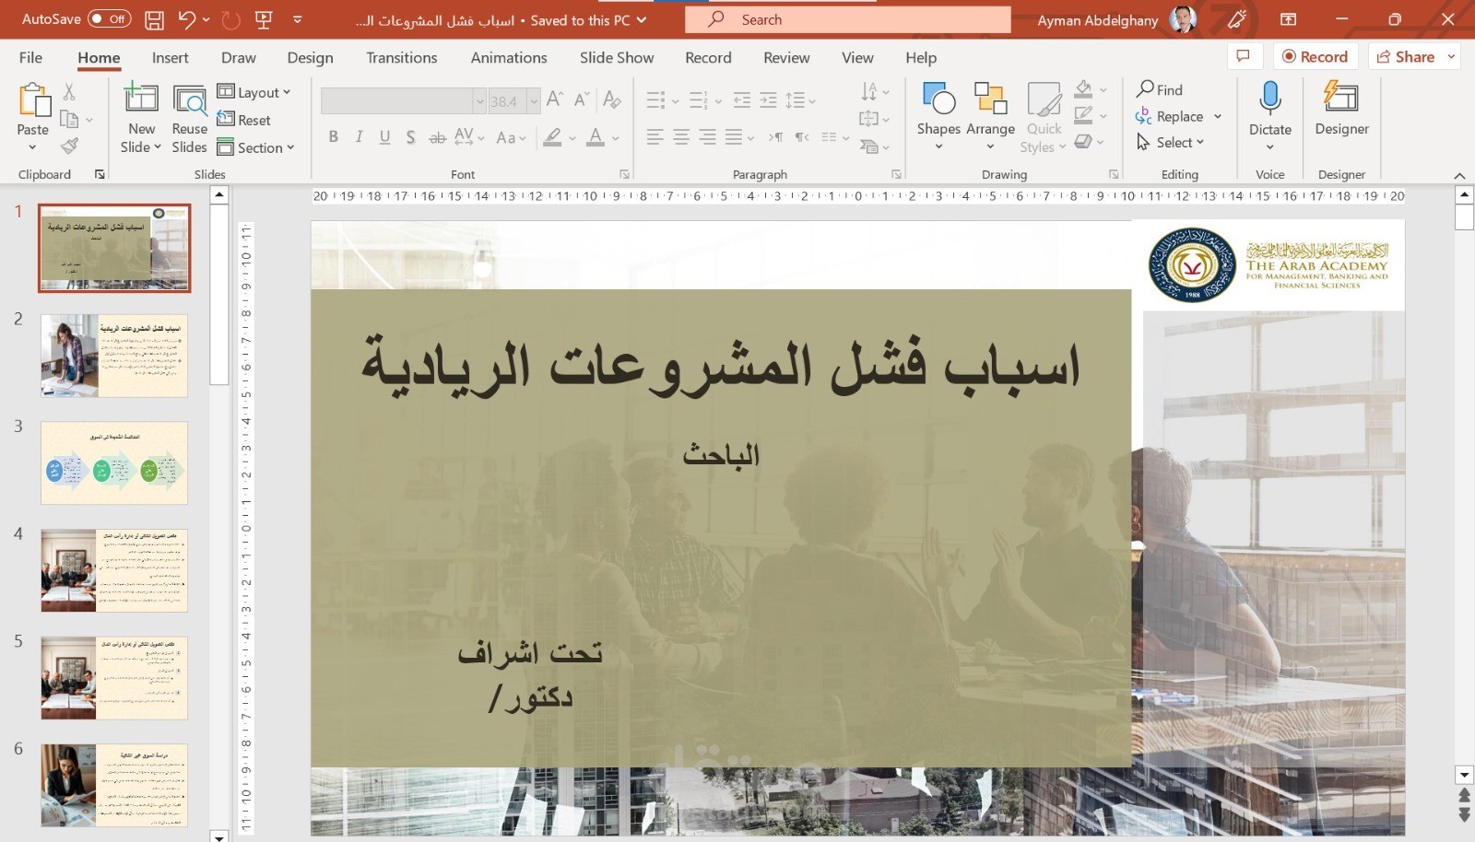Click the Cut scissors icon
This screenshot has width=1475, height=842.
click(x=69, y=91)
